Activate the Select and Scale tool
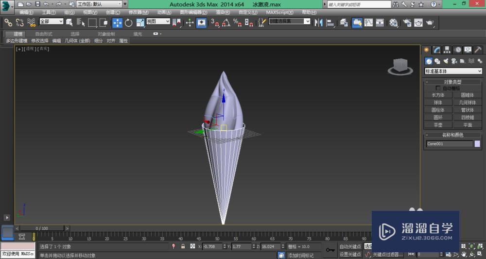The height and width of the screenshot is (259, 486). (140, 23)
